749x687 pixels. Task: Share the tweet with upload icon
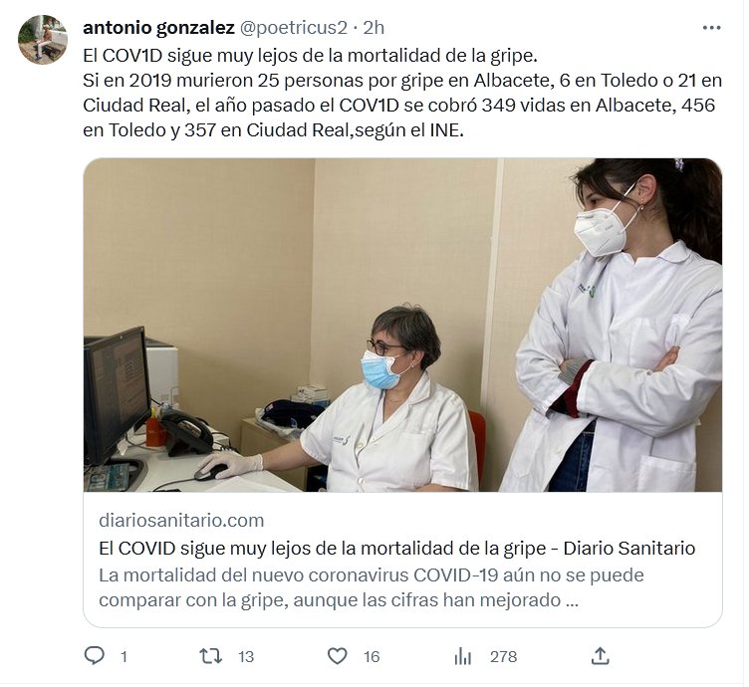(600, 656)
